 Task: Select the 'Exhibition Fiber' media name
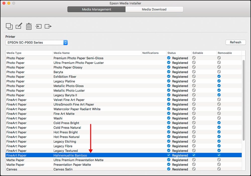65,77
